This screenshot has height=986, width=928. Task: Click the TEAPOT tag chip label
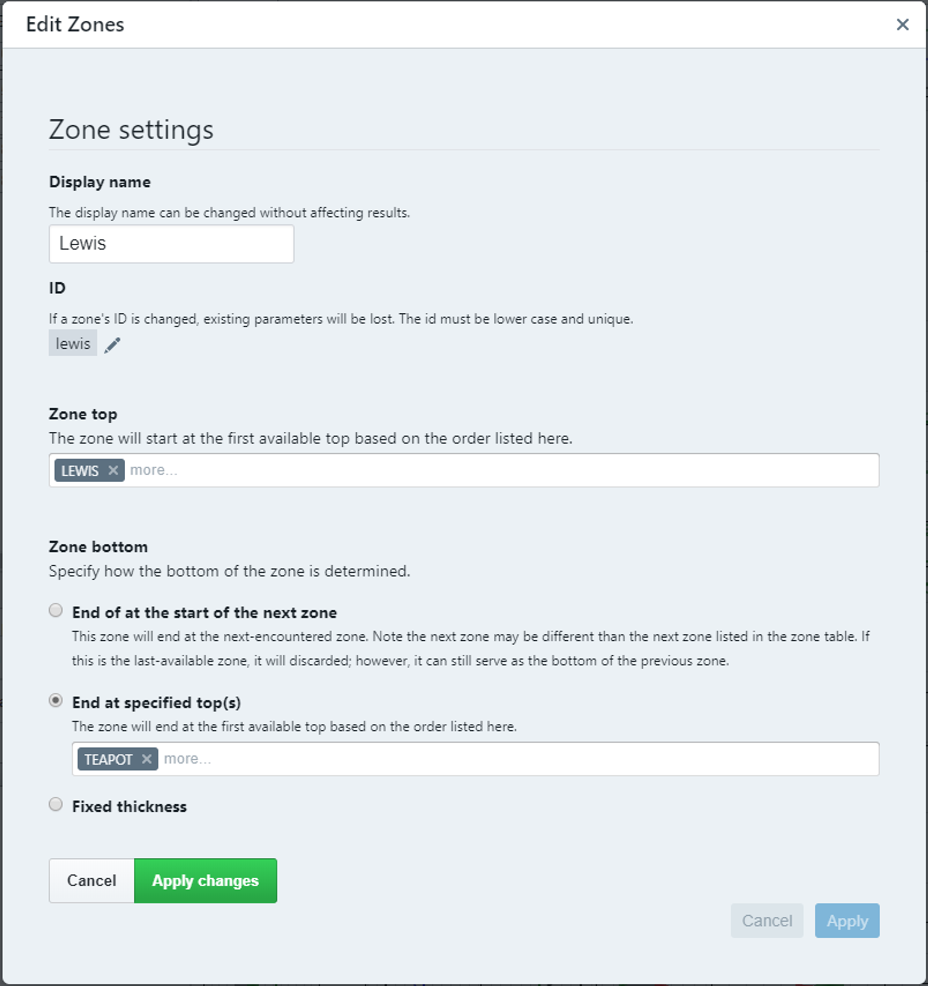coord(108,759)
